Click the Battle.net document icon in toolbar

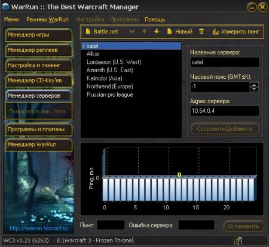pos(88,32)
